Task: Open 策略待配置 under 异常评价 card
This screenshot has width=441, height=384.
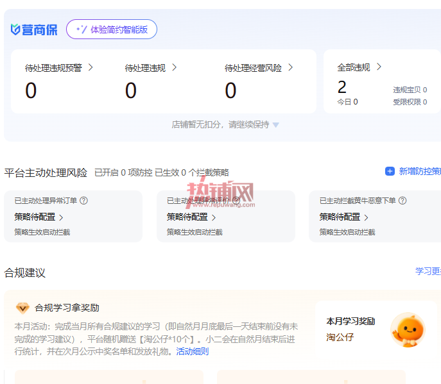Action: point(191,217)
